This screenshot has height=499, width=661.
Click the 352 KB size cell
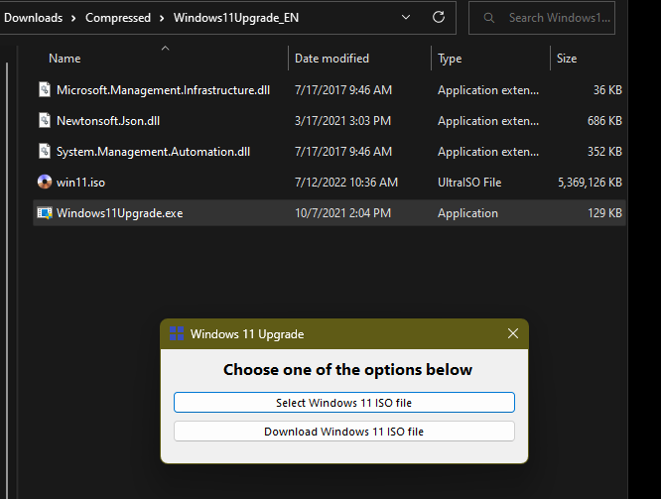(x=604, y=152)
